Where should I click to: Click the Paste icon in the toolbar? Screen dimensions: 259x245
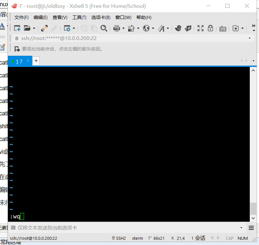(94, 28)
